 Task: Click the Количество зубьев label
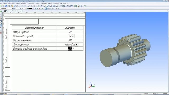tap(23, 36)
